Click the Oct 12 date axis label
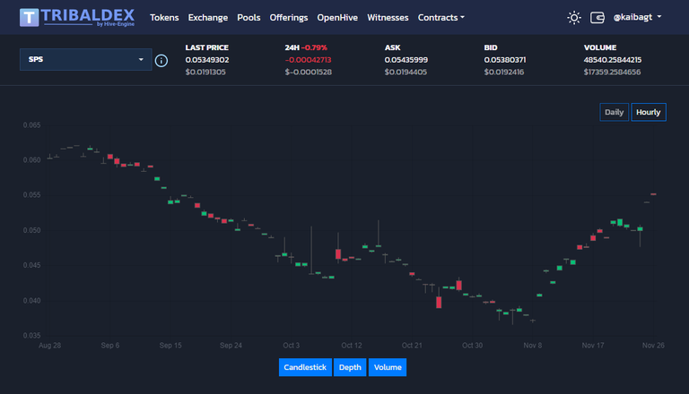The image size is (689, 394). [x=352, y=346]
